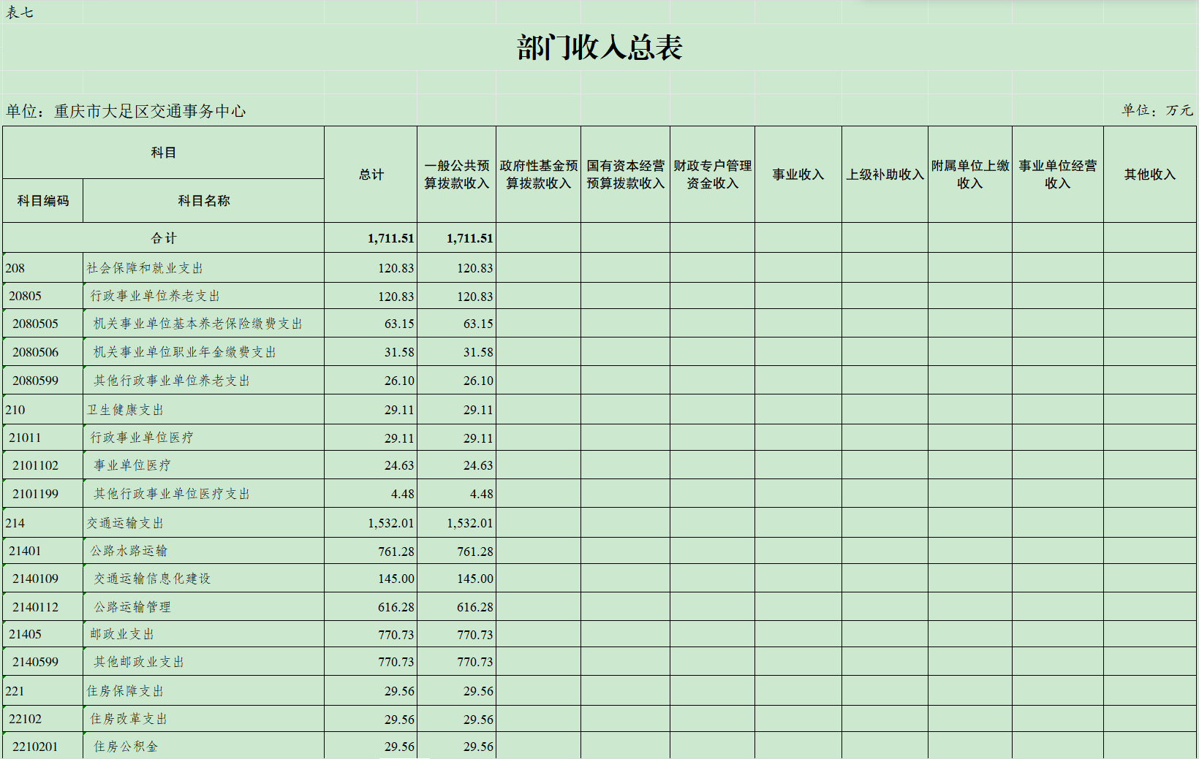This screenshot has width=1199, height=759.
Task: Select the 财政专户管理资金收入 header cell
Action: pyautogui.click(x=713, y=175)
